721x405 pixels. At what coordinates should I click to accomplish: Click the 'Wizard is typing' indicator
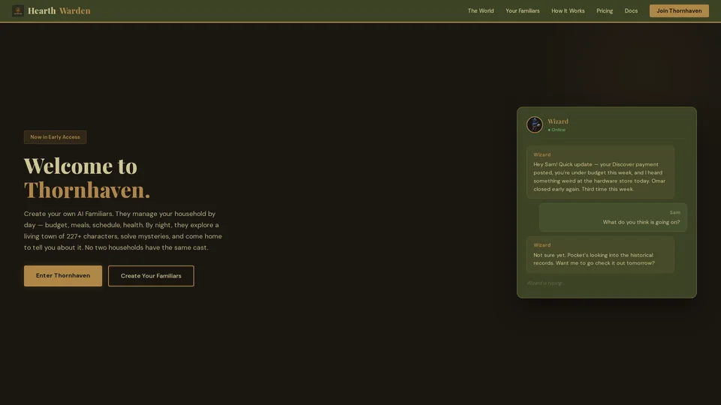pyautogui.click(x=545, y=283)
